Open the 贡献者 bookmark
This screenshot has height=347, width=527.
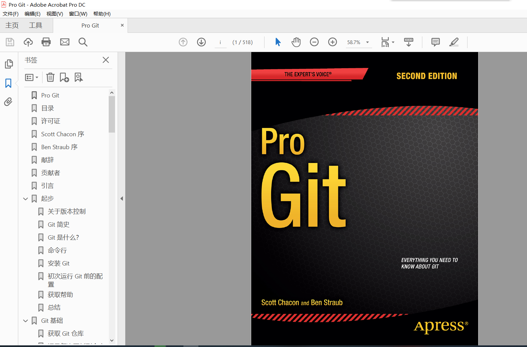tap(51, 173)
